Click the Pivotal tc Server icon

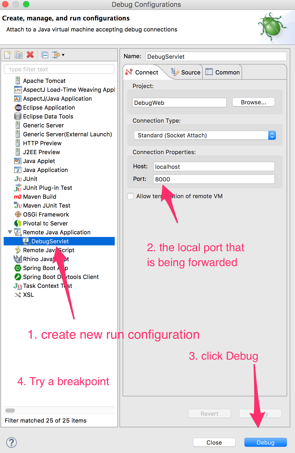(x=18, y=223)
